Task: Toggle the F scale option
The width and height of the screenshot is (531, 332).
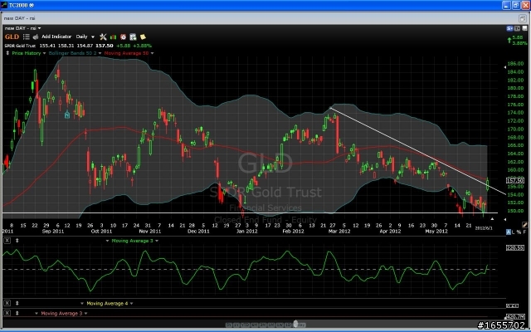Action: [x=524, y=232]
